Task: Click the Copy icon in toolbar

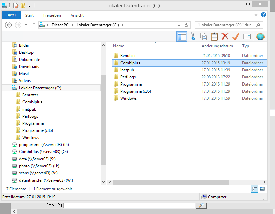Action: click(203, 37)
